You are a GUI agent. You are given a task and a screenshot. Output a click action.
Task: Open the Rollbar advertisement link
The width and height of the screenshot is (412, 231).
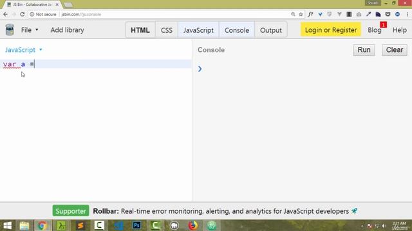[x=225, y=211]
